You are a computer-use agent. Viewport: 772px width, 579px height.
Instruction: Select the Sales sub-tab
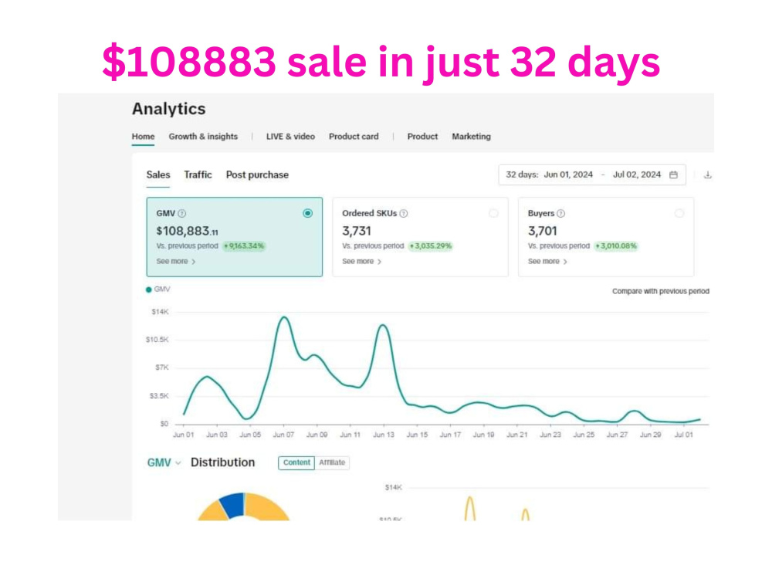click(x=158, y=174)
